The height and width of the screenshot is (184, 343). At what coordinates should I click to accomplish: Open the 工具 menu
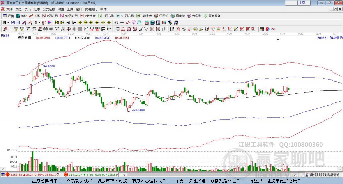point(70,9)
